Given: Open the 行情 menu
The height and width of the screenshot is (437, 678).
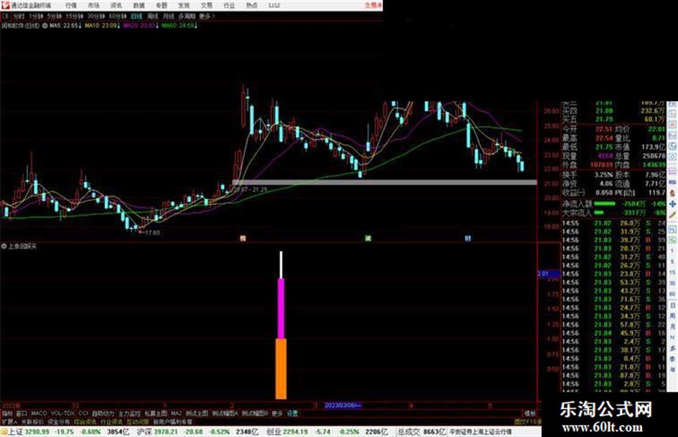Looking at the screenshot, I should (71, 6).
